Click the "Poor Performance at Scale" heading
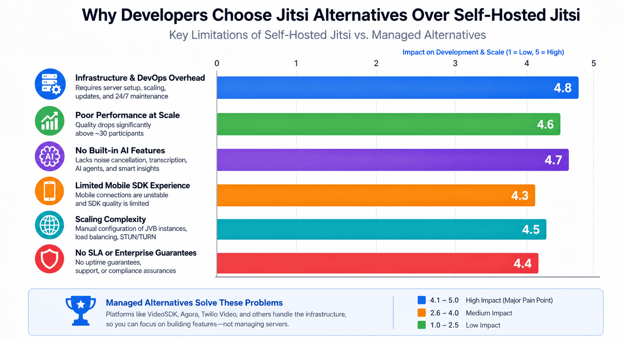The width and height of the screenshot is (624, 342). 128,115
